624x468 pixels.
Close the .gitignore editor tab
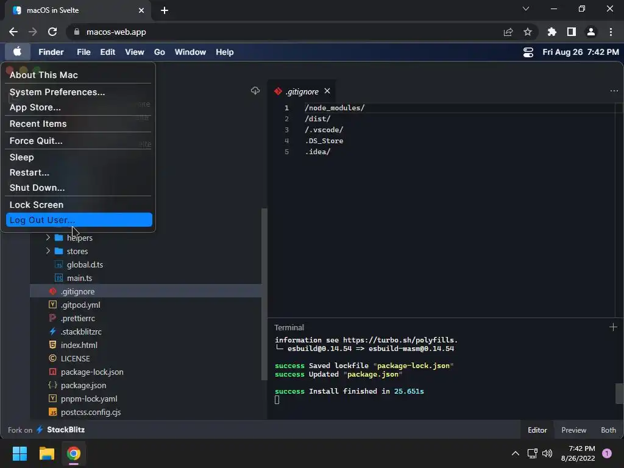tap(327, 91)
